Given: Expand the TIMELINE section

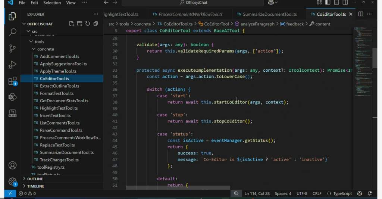Looking at the screenshot, I should [x=35, y=186].
